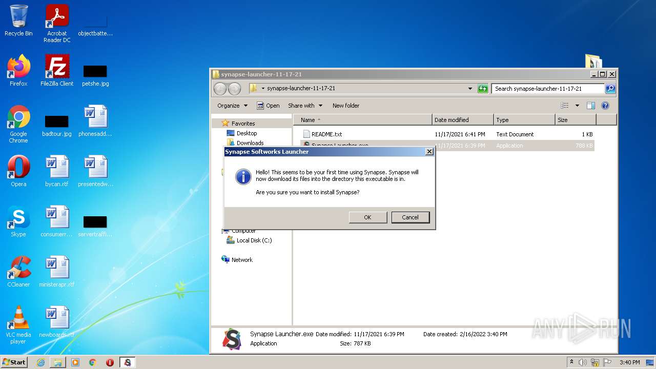Viewport: 656px width, 369px height.
Task: Launch Skype from desktop
Action: (x=18, y=221)
